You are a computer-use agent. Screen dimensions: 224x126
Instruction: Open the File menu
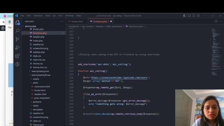(22, 15)
